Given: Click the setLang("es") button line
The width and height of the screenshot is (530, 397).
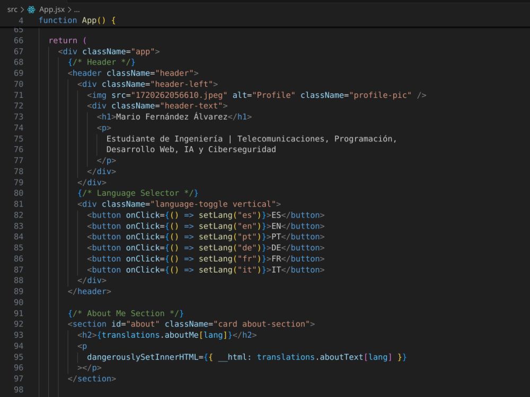Looking at the screenshot, I should coord(206,215).
